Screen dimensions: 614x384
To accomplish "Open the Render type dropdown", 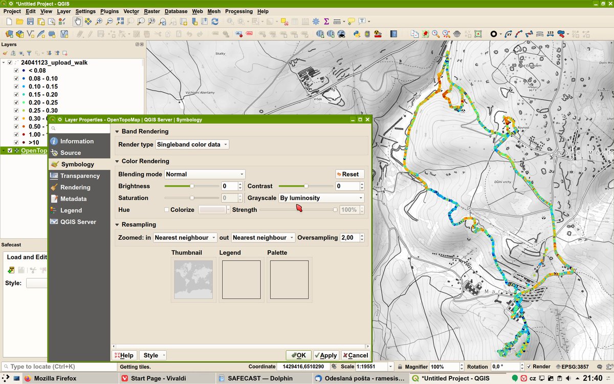I will (192, 144).
